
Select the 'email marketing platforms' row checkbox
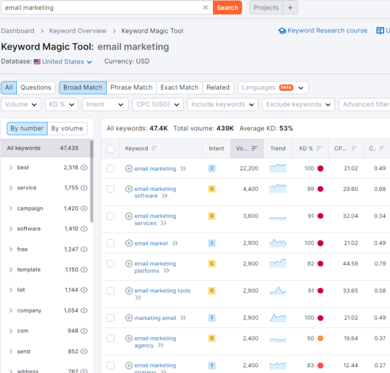click(110, 264)
